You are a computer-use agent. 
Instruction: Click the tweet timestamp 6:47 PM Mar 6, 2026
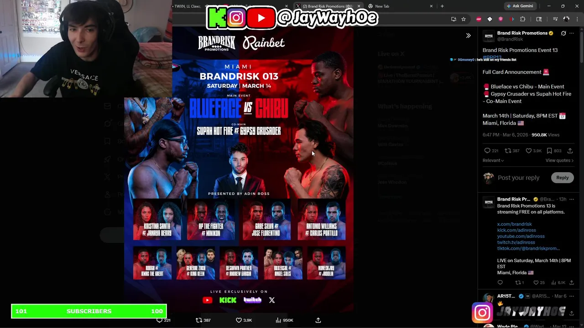pos(505,135)
